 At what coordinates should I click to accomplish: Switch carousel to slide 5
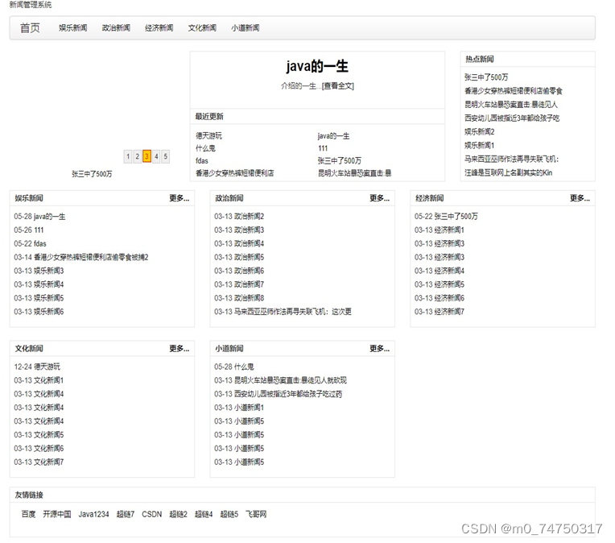tap(166, 156)
